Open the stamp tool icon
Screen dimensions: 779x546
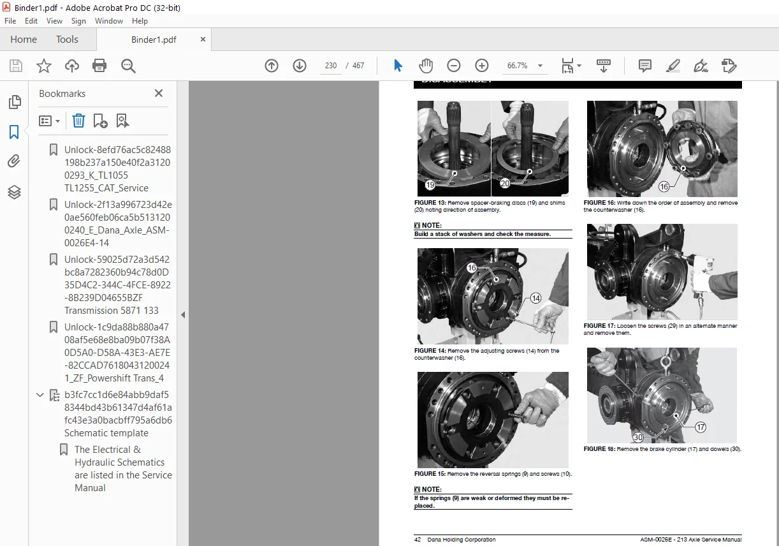coord(729,66)
